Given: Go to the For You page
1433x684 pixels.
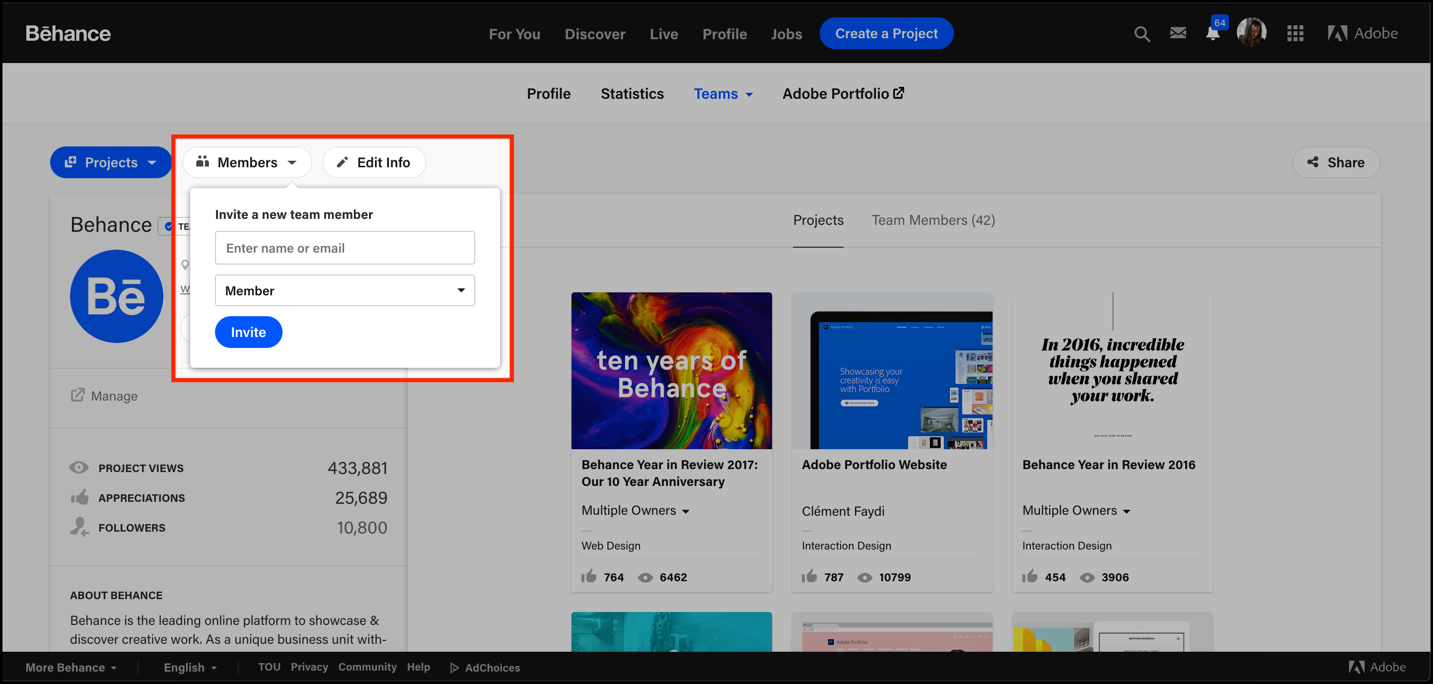Looking at the screenshot, I should (x=514, y=34).
